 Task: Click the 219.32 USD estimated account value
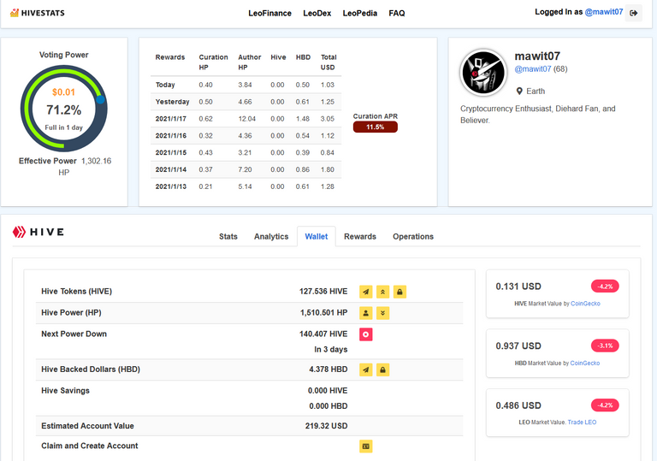click(327, 426)
